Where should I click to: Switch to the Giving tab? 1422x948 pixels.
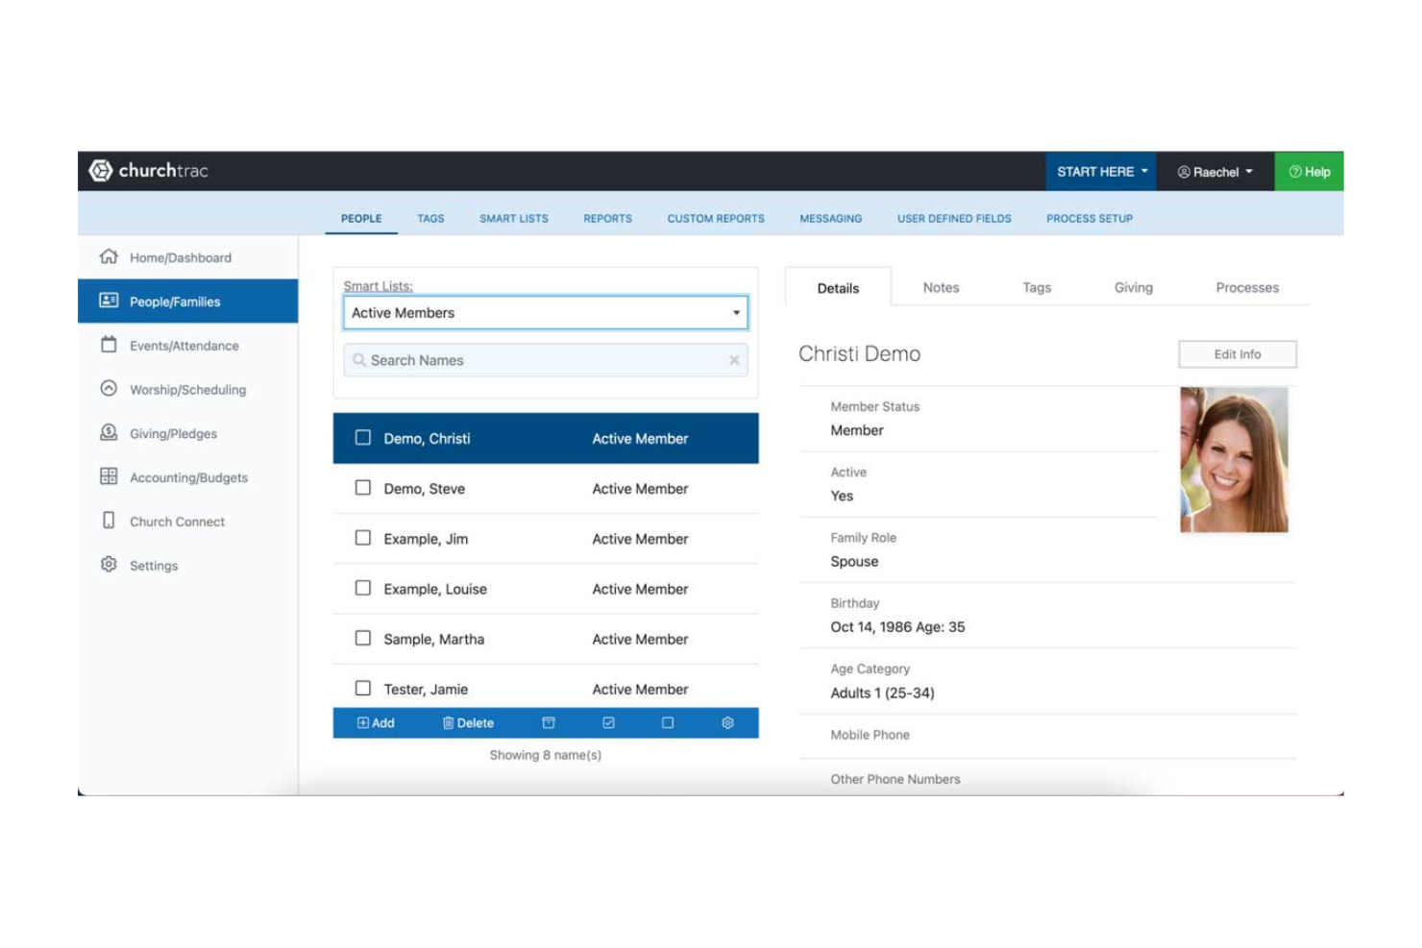coord(1133,287)
